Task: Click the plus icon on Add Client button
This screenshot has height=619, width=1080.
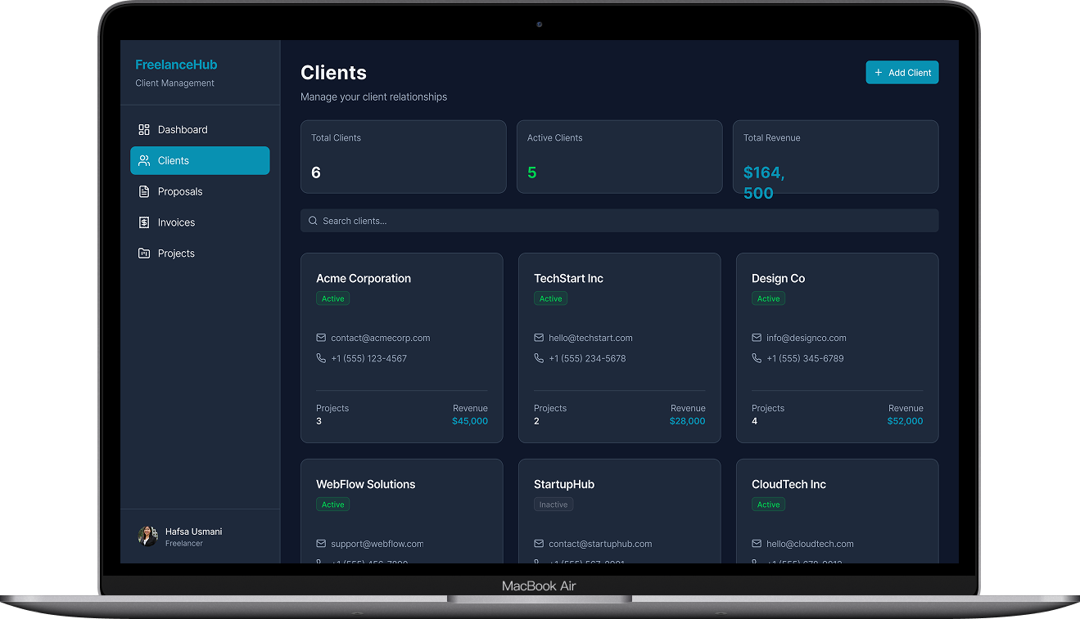Action: (879, 72)
